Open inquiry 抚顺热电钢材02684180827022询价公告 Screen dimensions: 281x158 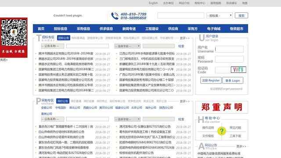pyautogui.click(x=145, y=142)
